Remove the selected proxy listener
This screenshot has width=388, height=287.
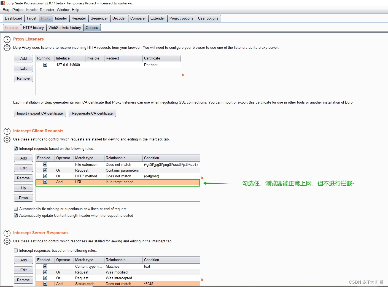tap(23, 78)
